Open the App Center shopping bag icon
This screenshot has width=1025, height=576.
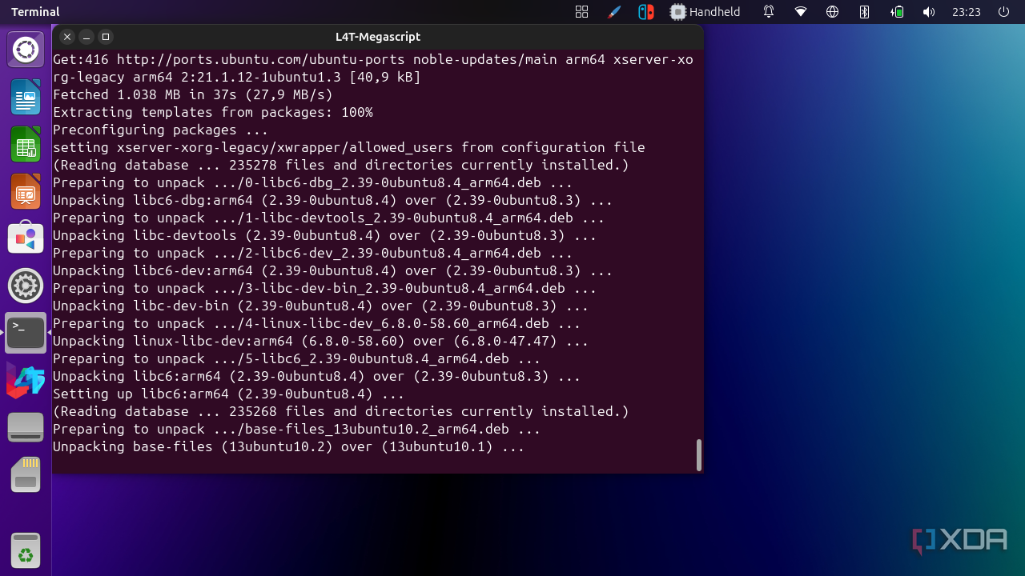pos(26,238)
